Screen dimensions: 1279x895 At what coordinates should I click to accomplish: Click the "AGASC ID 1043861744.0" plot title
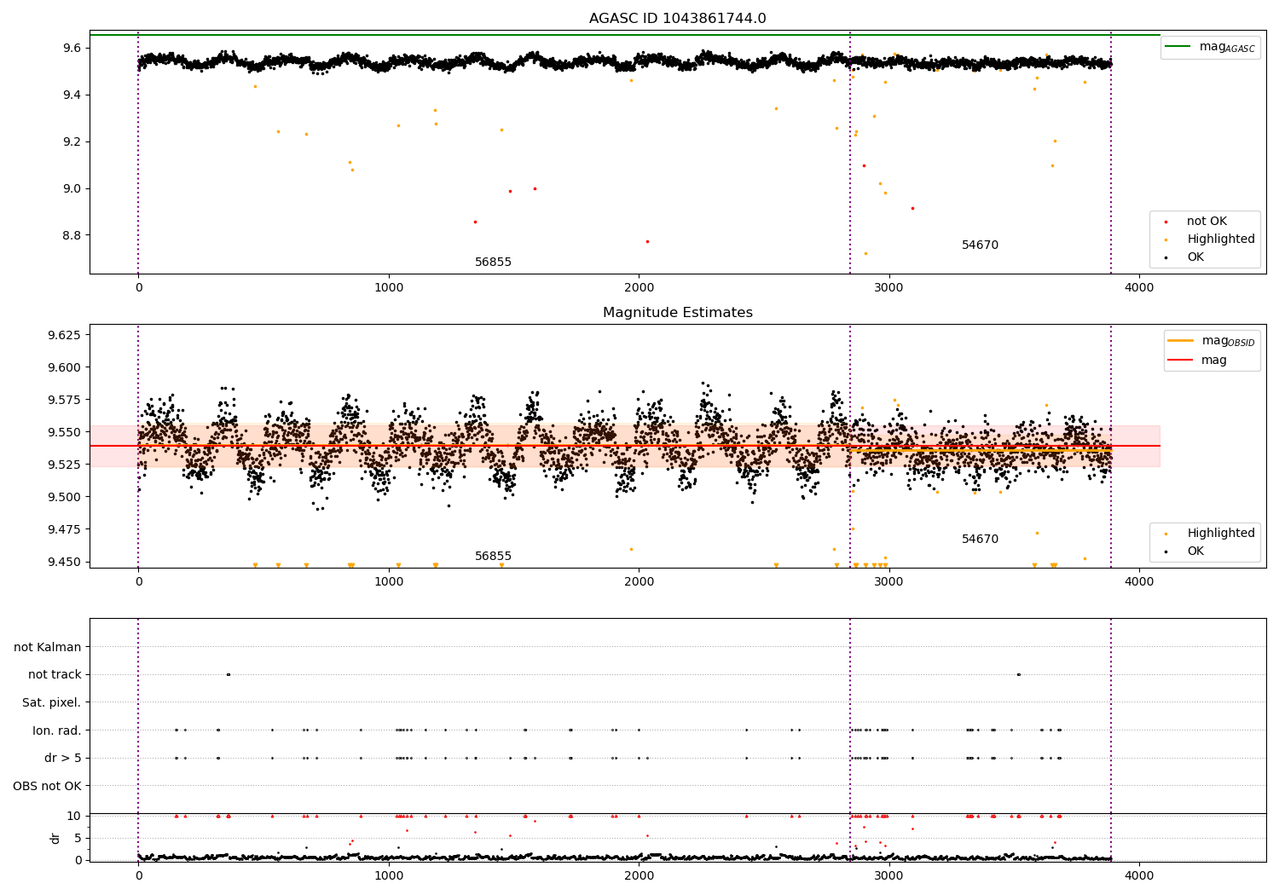pos(677,19)
